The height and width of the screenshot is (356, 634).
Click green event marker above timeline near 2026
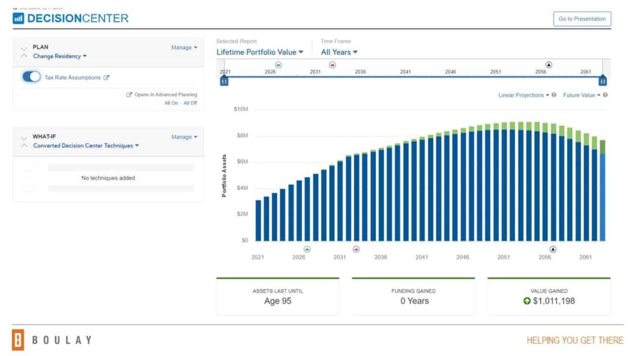[278, 64]
